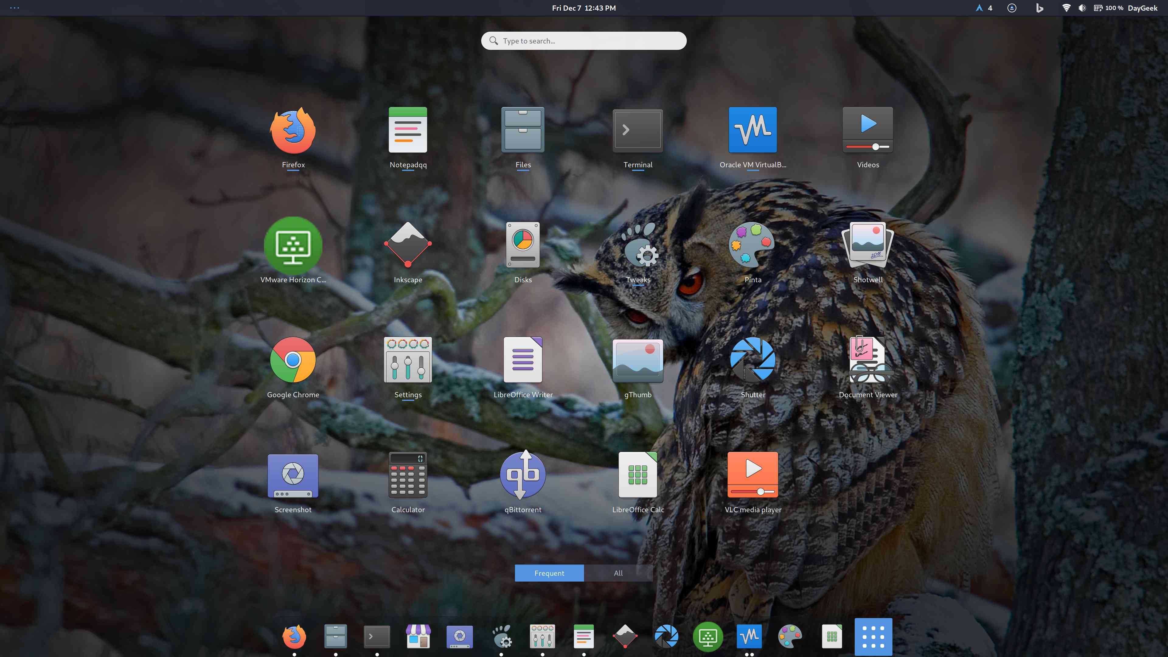
Task: Open the Bing tray icon
Action: [x=1040, y=8]
